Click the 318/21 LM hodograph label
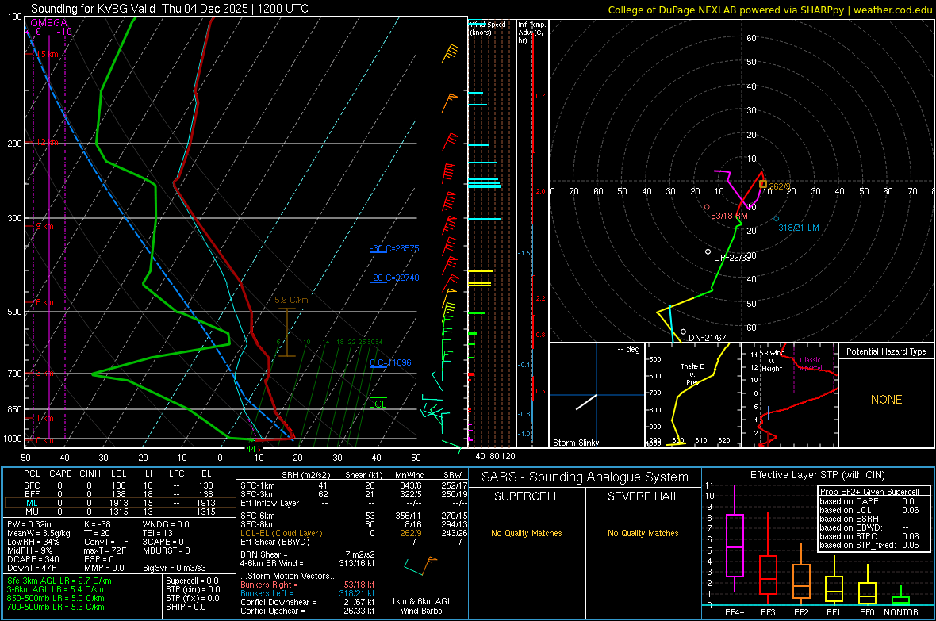This screenshot has height=621, width=936. [x=799, y=228]
